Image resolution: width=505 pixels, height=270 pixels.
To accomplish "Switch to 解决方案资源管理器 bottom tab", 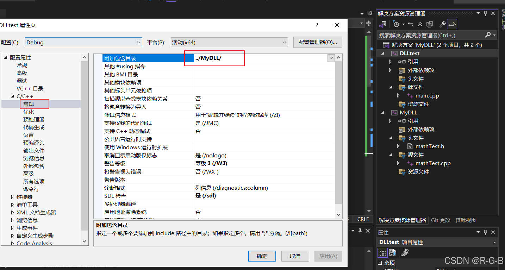I will (x=402, y=220).
